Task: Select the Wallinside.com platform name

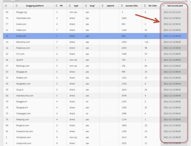Action: [x=23, y=18]
